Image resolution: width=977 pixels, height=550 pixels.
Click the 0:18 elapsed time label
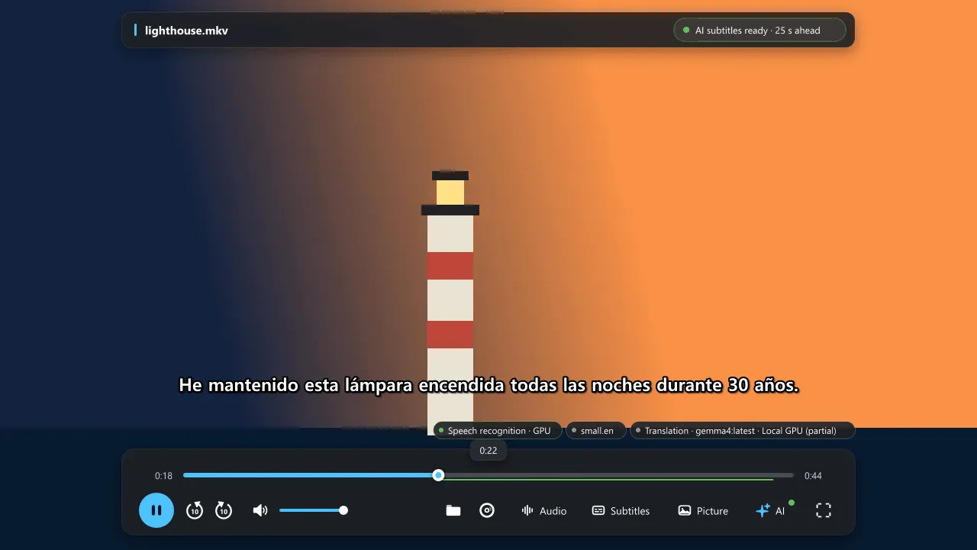coord(163,476)
